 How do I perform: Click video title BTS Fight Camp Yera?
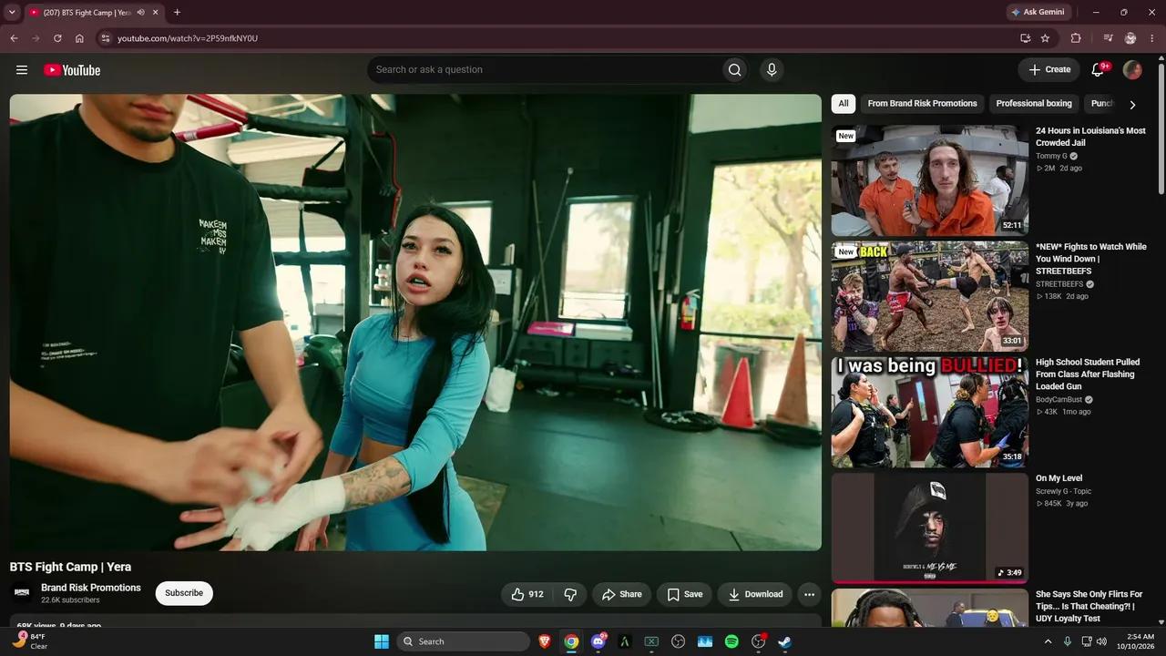(70, 567)
